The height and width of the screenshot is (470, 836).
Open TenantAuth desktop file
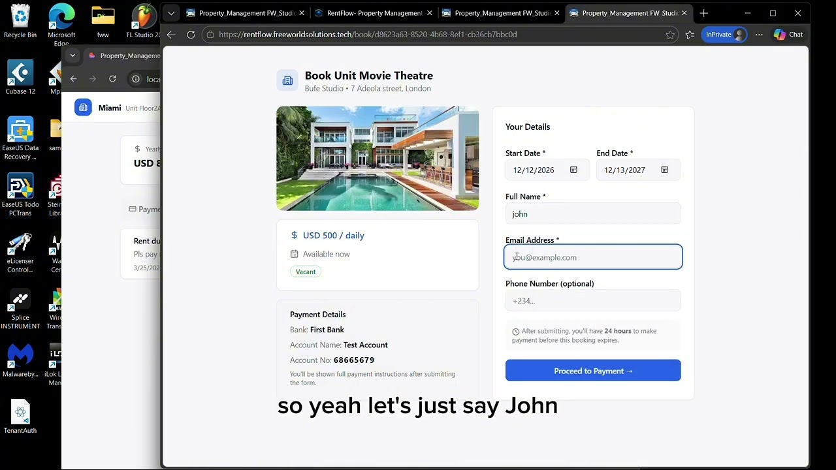(x=20, y=417)
